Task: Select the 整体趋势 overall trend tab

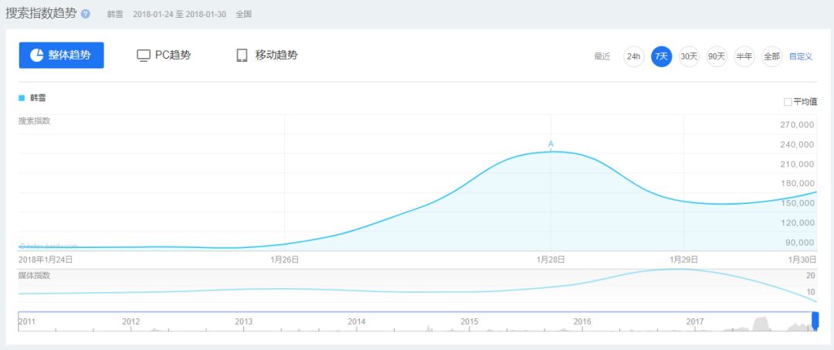Action: point(61,56)
